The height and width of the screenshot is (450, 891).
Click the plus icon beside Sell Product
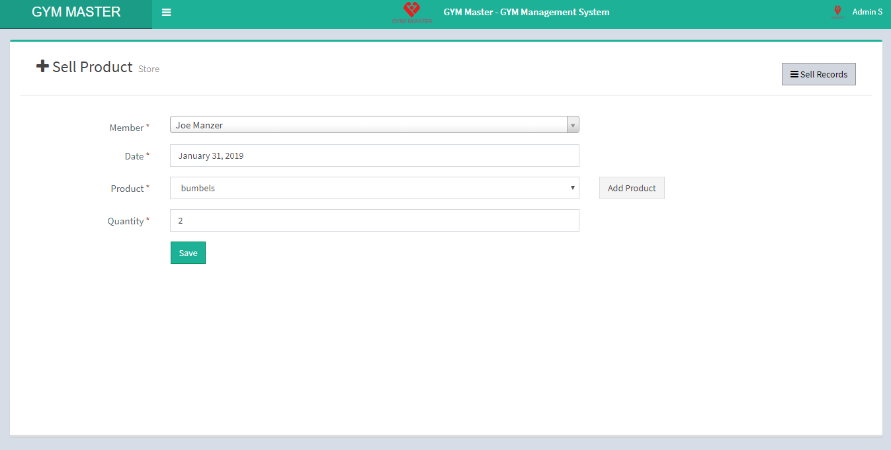[42, 66]
